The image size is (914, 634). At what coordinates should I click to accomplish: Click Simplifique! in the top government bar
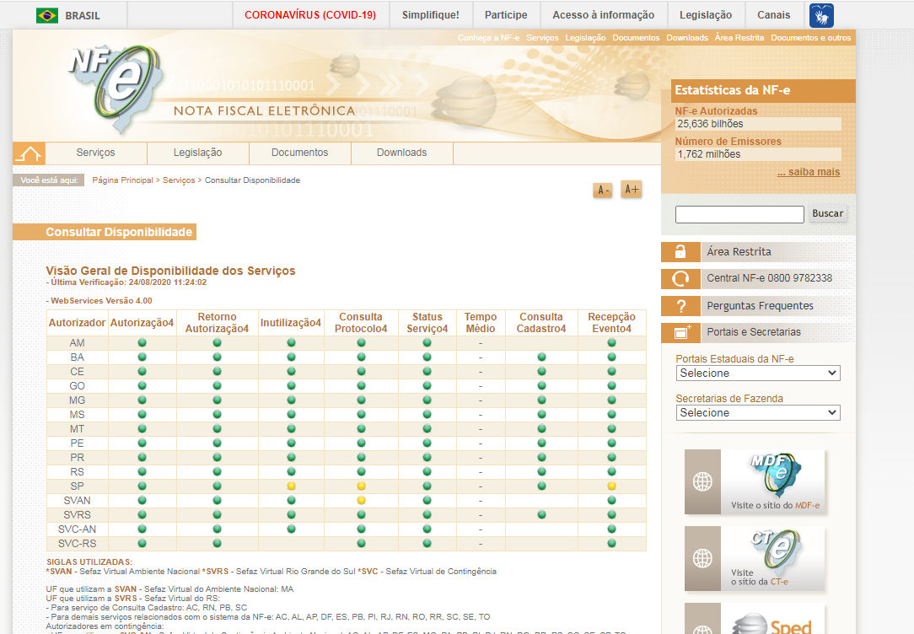coord(430,15)
